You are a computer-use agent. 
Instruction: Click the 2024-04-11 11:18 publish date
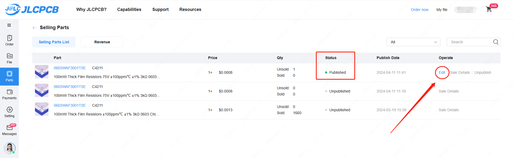pos(391,91)
